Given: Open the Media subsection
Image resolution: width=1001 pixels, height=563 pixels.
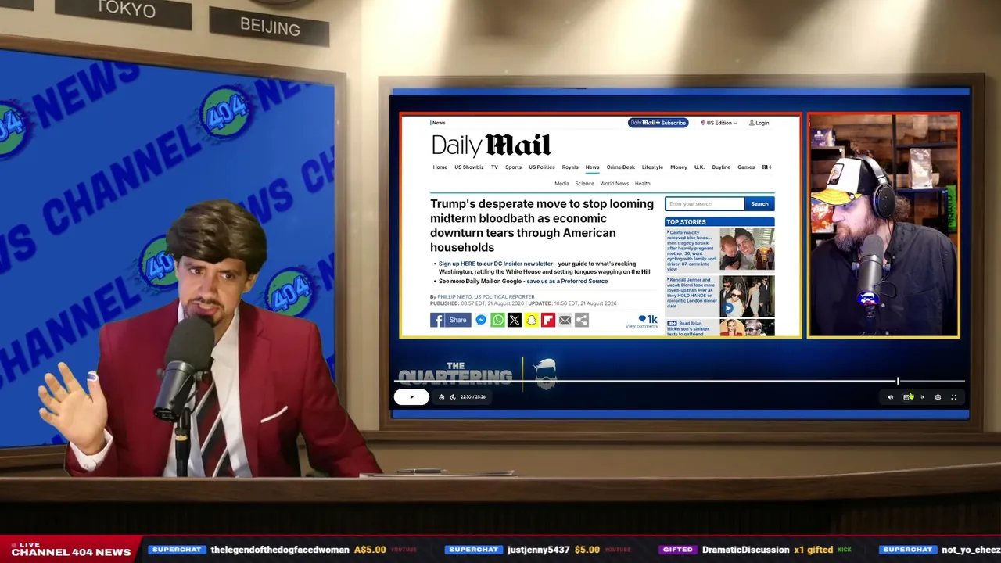Looking at the screenshot, I should [561, 184].
